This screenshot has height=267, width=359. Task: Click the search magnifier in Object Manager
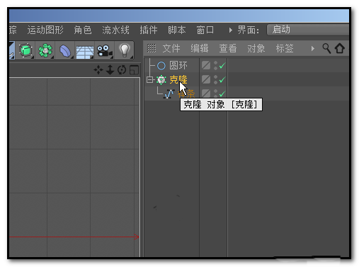[326, 48]
